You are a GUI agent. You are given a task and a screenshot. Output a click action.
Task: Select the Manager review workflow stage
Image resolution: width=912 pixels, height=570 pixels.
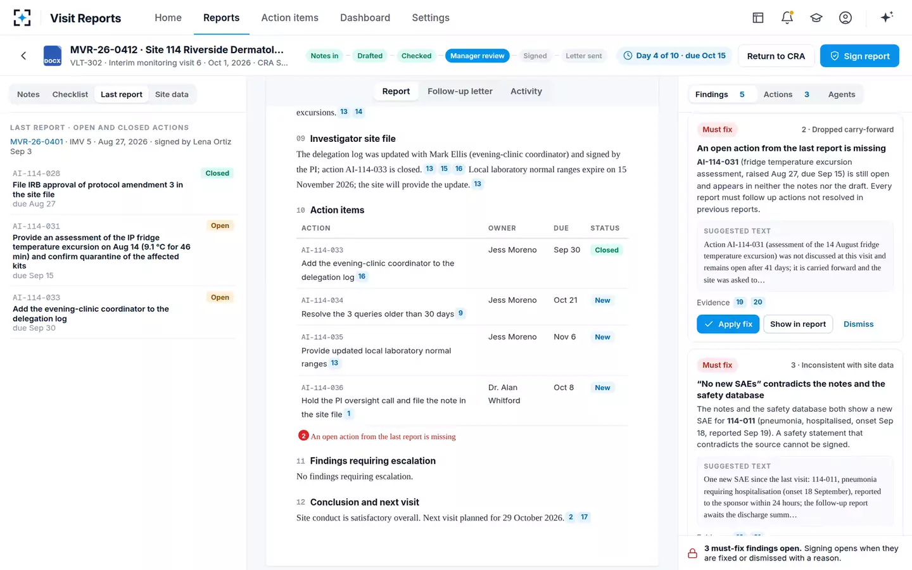click(478, 56)
